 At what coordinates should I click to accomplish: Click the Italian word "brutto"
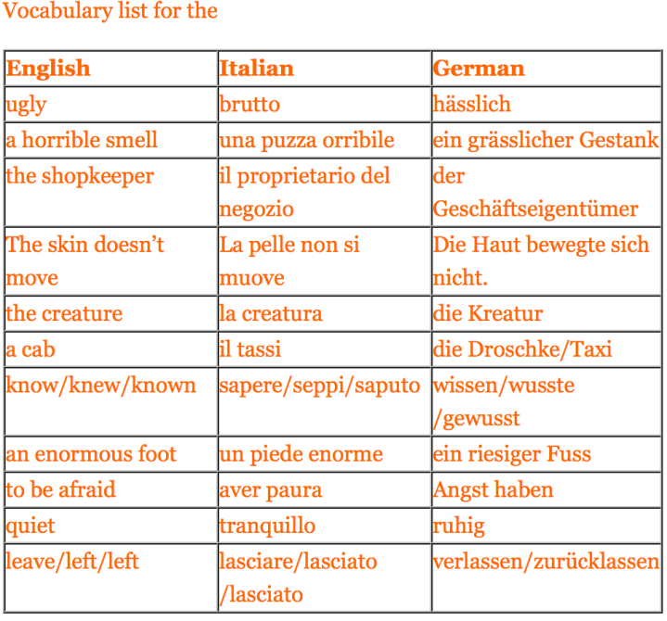(250, 105)
